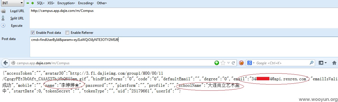Open the bookmarks menu button dropdown

coord(323,63)
